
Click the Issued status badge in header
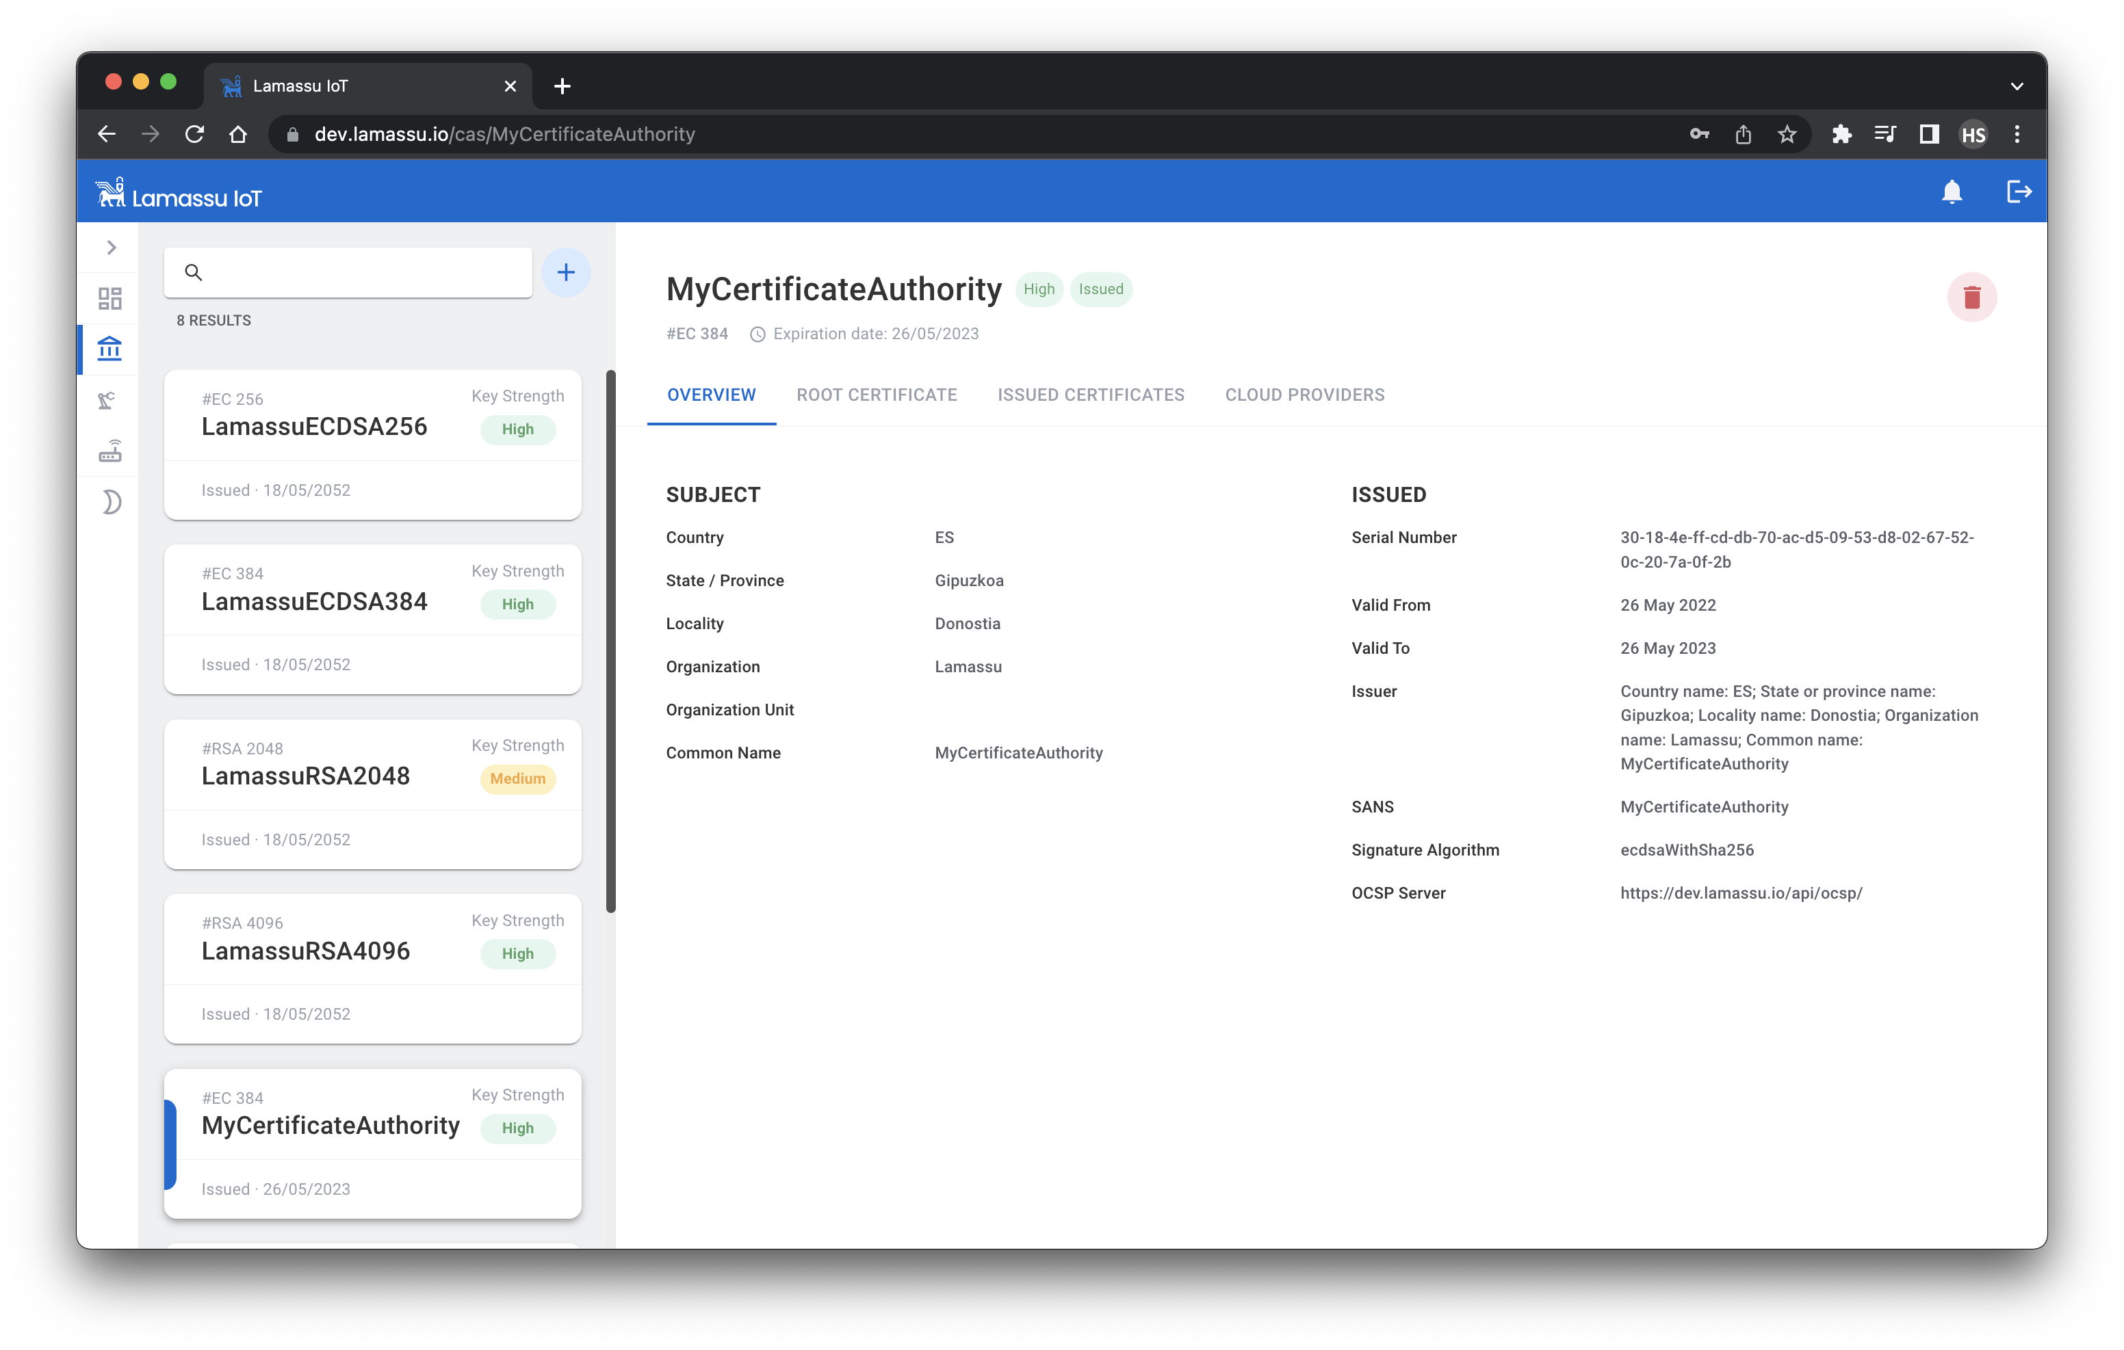[x=1101, y=289]
